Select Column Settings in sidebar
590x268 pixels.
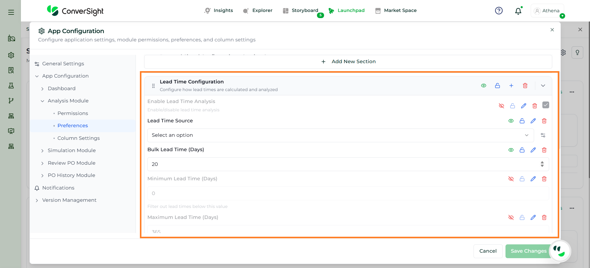click(78, 138)
